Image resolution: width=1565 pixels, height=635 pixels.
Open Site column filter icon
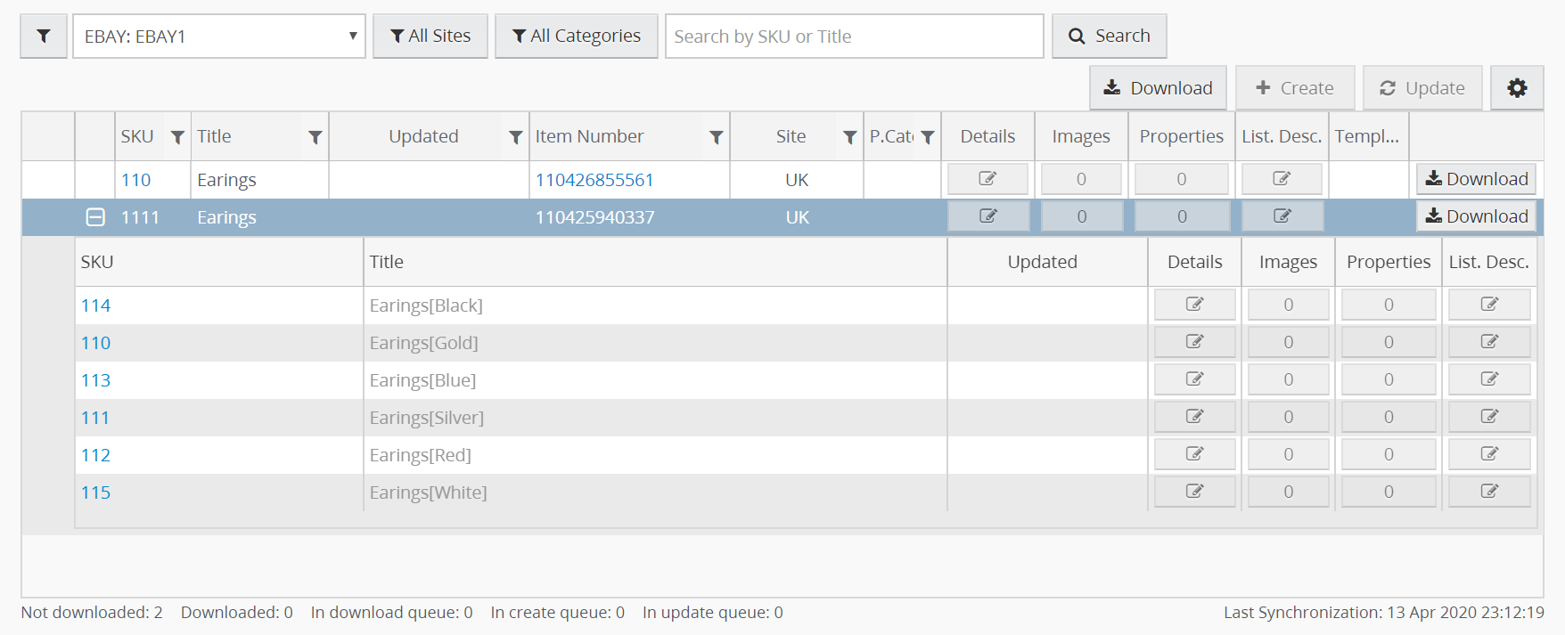pos(849,137)
